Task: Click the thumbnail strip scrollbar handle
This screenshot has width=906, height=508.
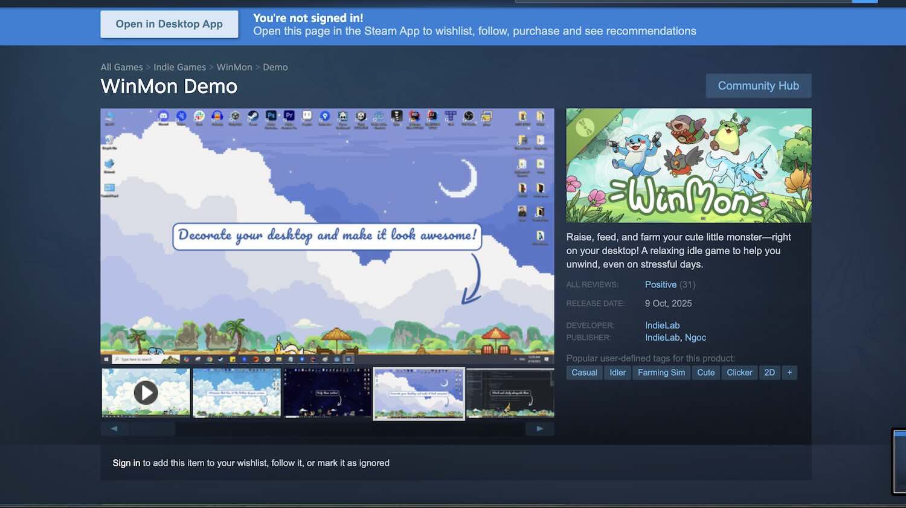Action: [x=152, y=429]
